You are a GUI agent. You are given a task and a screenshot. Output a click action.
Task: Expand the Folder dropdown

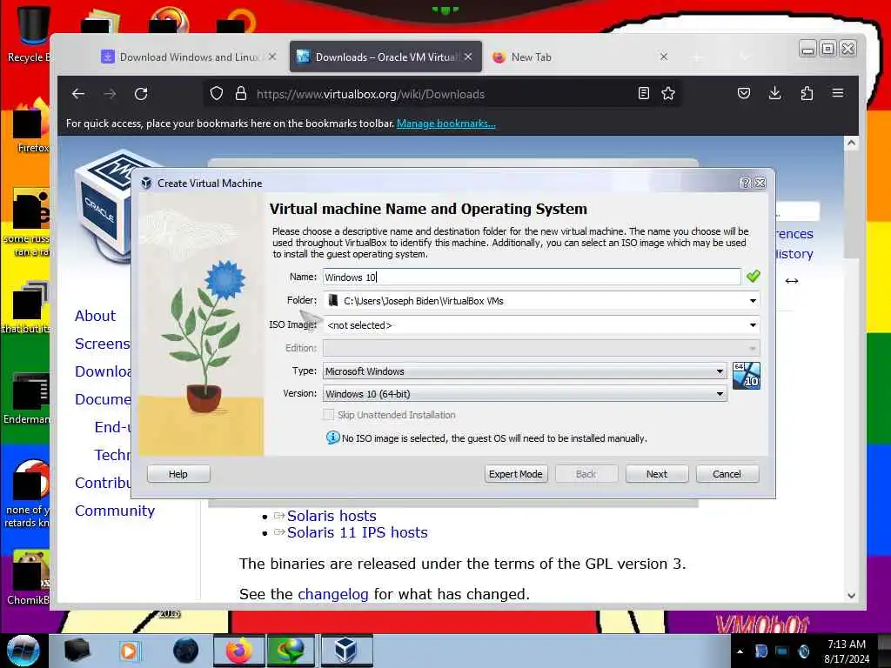[x=753, y=300]
